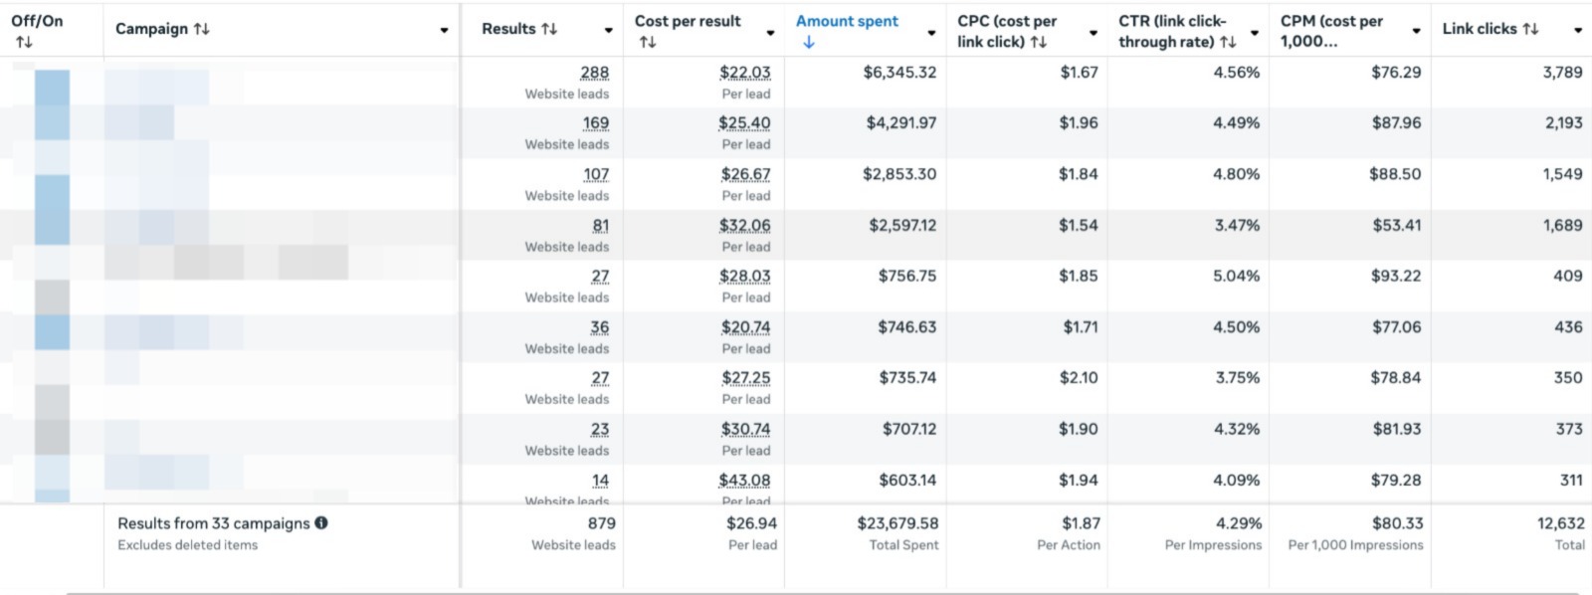
Task: Click the blue descending arrow under Amount spent
Action: tap(808, 42)
